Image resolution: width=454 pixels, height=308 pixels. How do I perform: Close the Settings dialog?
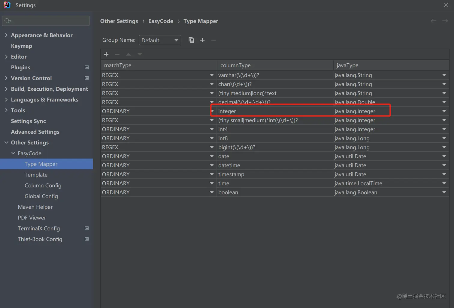(x=446, y=5)
